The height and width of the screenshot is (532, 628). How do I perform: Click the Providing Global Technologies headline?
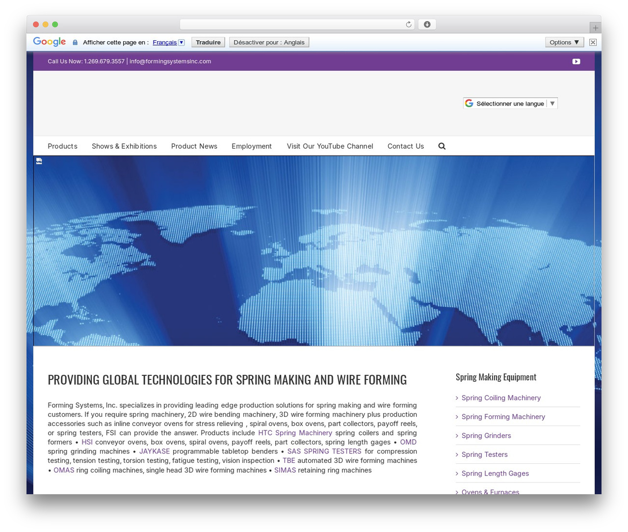tap(227, 380)
